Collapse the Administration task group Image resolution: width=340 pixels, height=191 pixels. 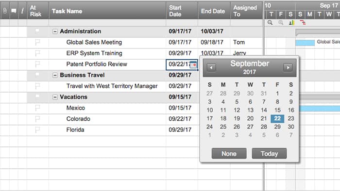[55, 32]
